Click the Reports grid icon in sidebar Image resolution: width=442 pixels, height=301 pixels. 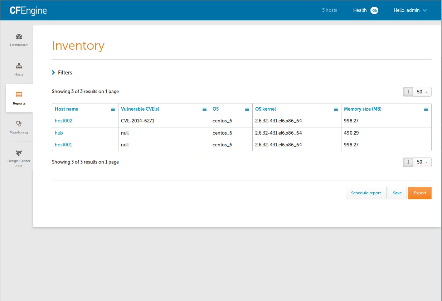[x=19, y=97]
